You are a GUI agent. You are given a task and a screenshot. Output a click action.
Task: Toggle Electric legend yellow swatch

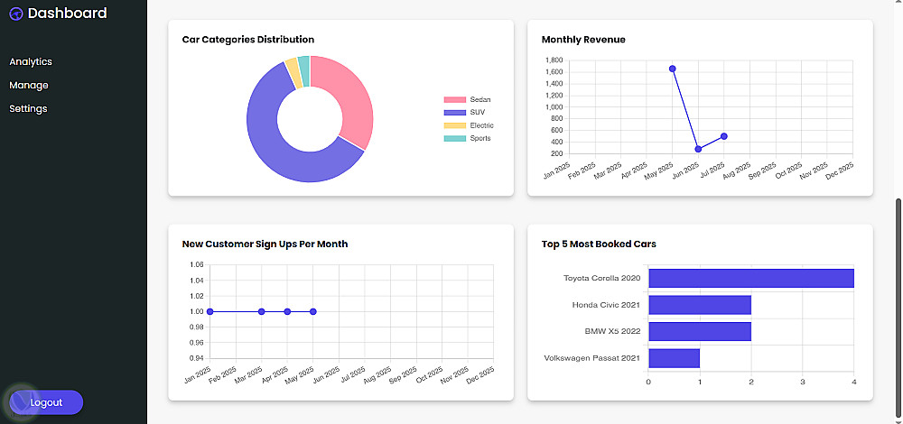[x=454, y=125]
